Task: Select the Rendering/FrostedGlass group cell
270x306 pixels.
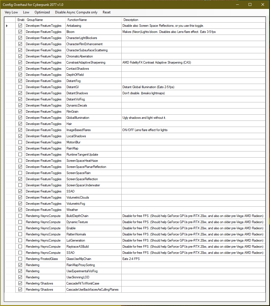Action: click(45, 259)
